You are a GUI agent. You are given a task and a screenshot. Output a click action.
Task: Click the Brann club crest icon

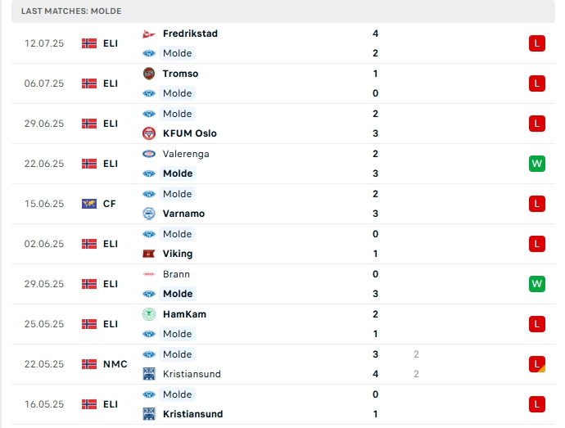pos(149,274)
